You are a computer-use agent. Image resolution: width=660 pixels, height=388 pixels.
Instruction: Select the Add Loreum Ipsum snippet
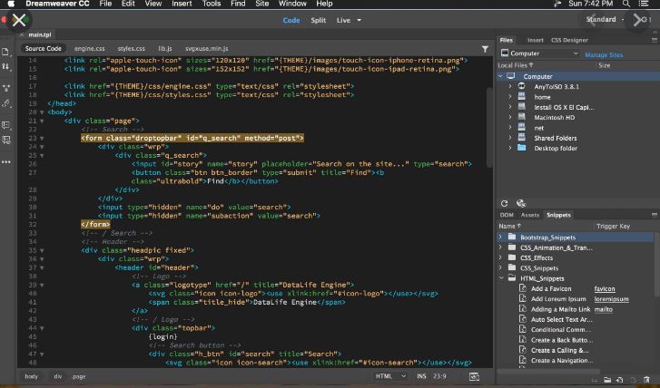pyautogui.click(x=558, y=299)
